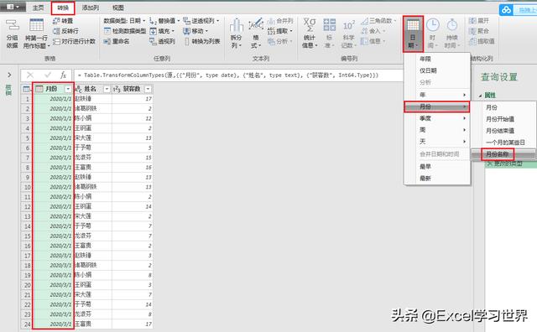The image size is (537, 332).
Task: Select 最早 (Earliest) menu item
Action: click(x=437, y=167)
